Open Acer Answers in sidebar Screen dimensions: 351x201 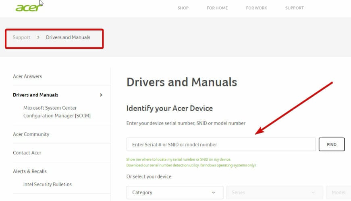[x=27, y=76]
